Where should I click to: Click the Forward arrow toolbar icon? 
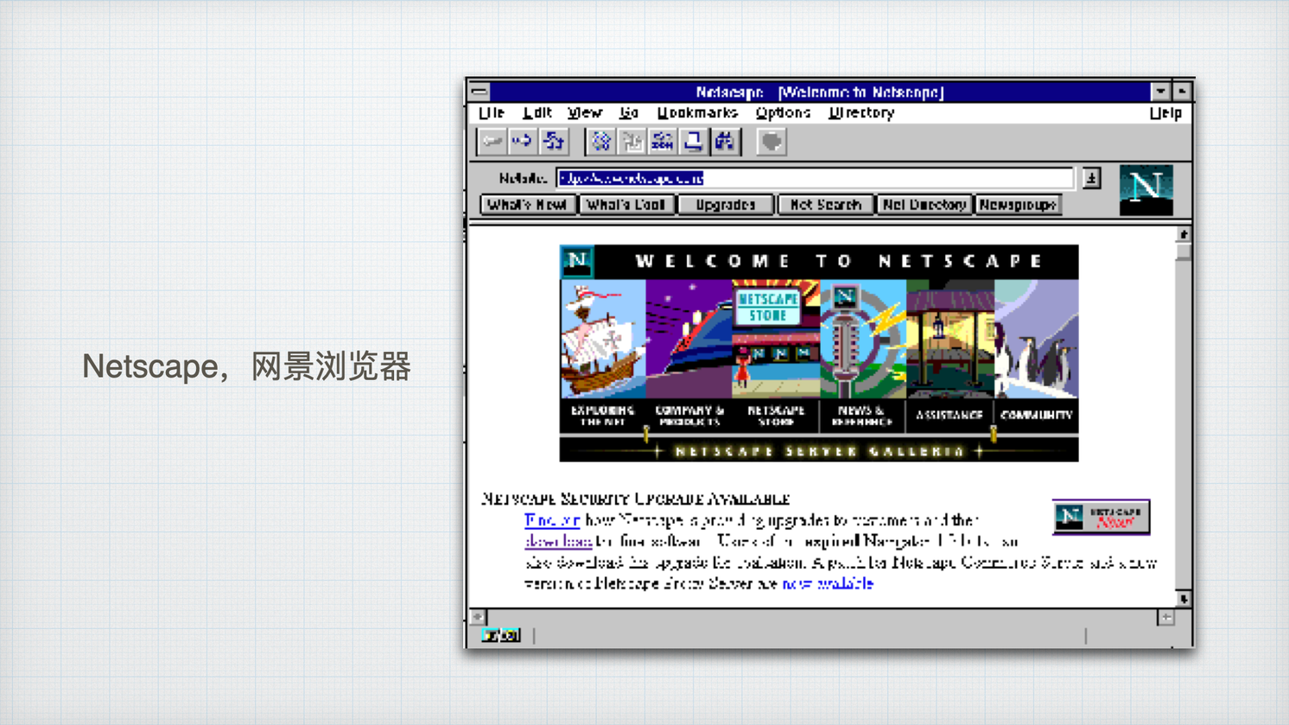point(522,142)
